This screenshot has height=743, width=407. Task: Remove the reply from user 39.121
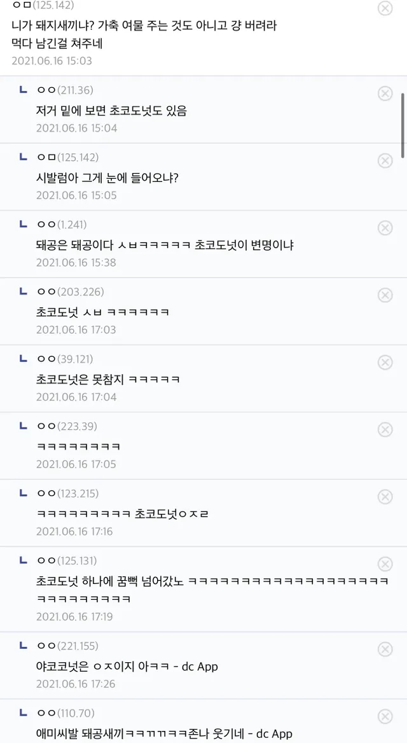pyautogui.click(x=385, y=362)
